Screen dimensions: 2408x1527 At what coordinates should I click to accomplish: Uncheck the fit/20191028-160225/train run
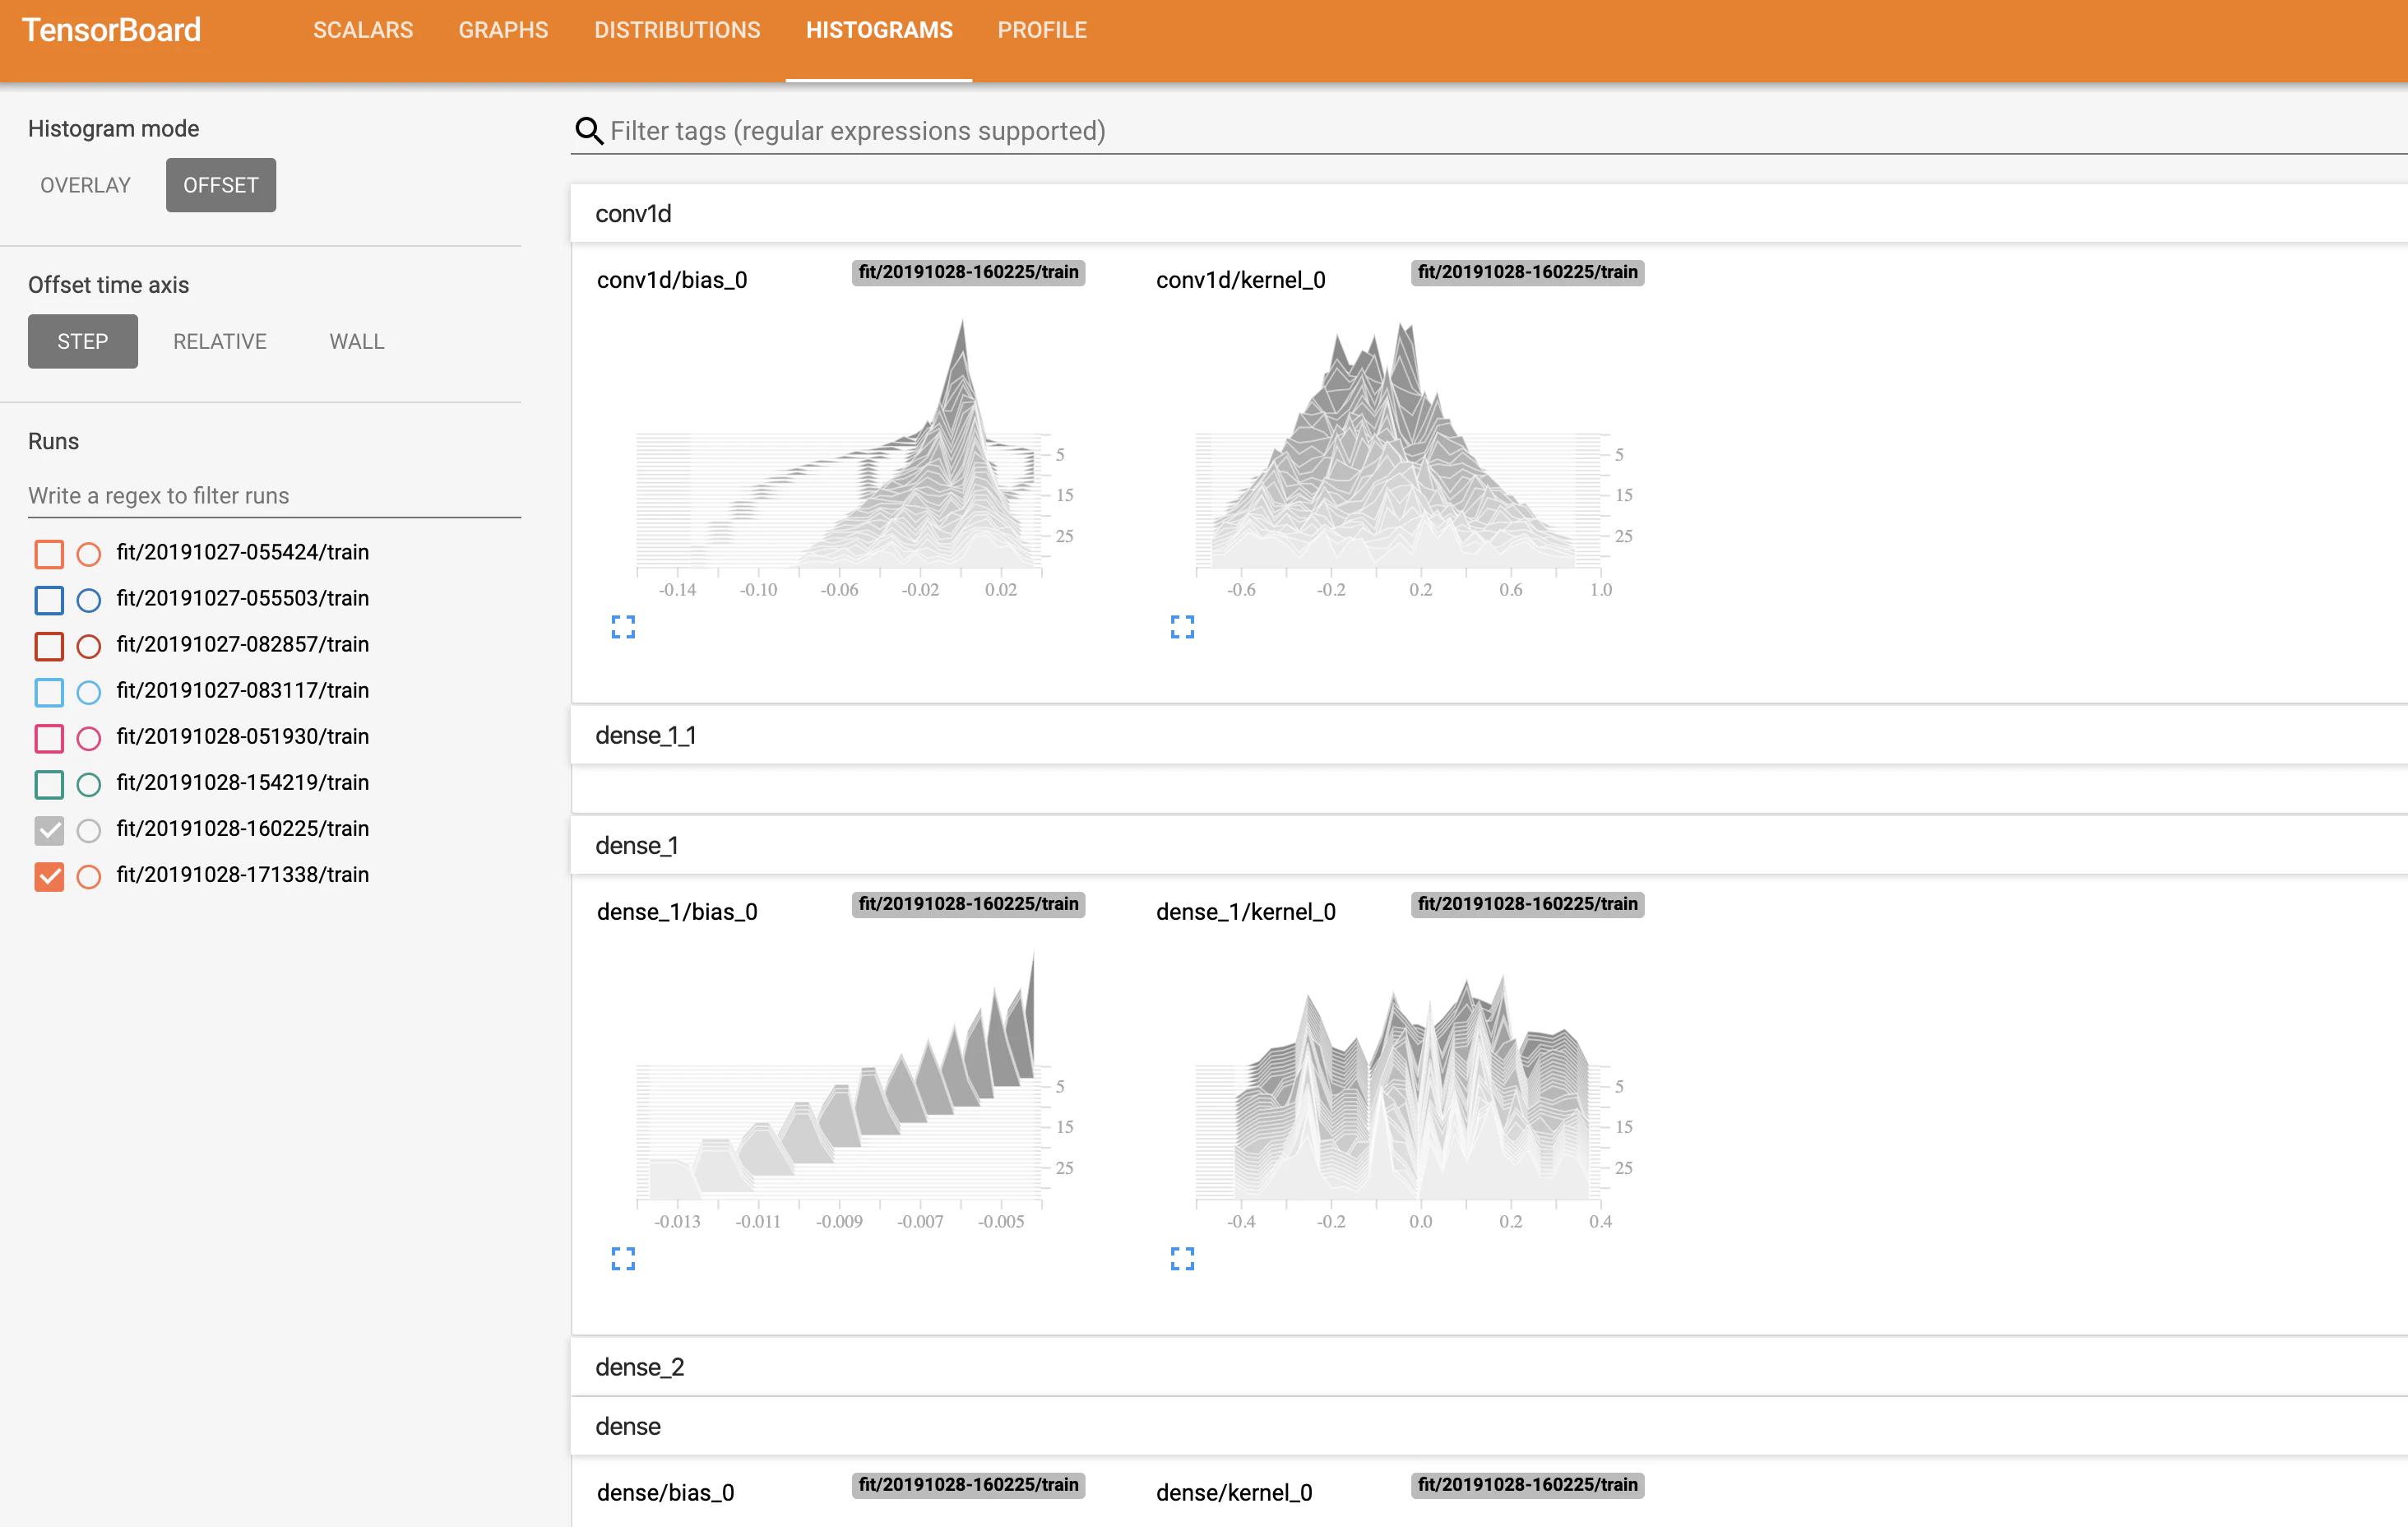point(49,829)
